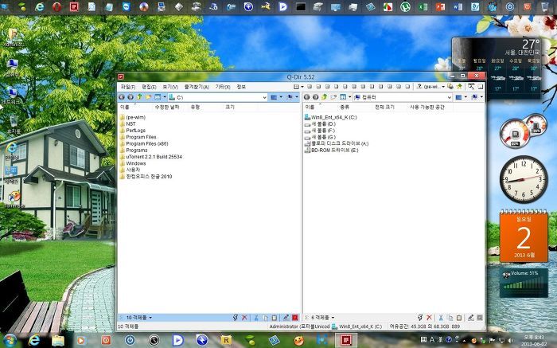This screenshot has height=348, width=557.
Task: Open the C:\ address bar dropdown
Action: click(x=264, y=97)
